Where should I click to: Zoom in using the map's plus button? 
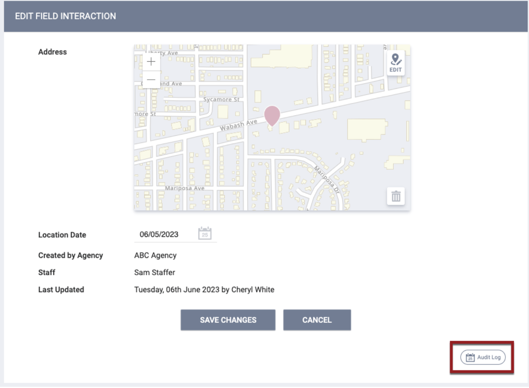pyautogui.click(x=151, y=62)
